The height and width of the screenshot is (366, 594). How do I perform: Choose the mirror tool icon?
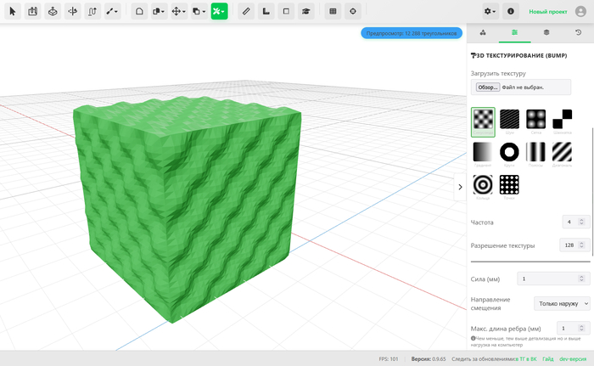[72, 11]
